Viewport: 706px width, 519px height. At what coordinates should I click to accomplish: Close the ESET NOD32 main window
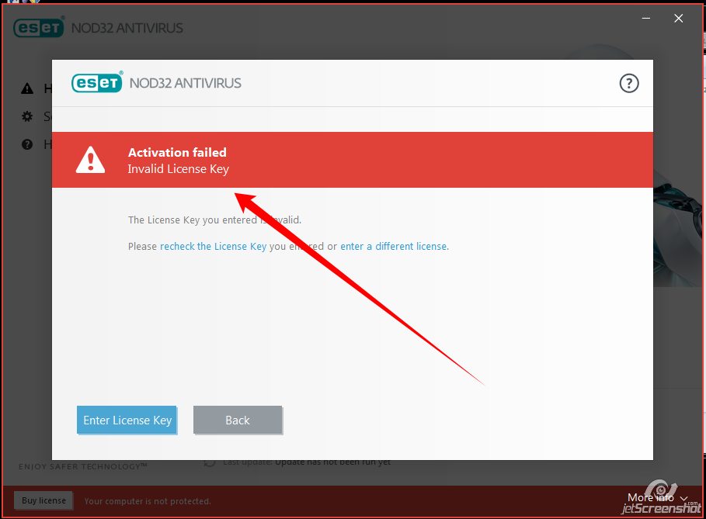pos(679,19)
